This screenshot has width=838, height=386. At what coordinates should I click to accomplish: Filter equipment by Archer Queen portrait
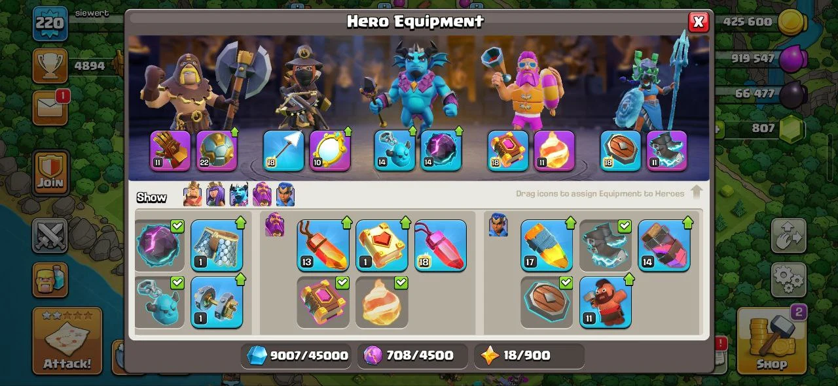click(x=215, y=195)
